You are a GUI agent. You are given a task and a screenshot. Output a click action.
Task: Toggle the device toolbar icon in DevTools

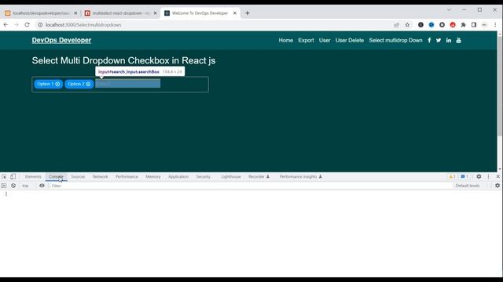tap(13, 176)
